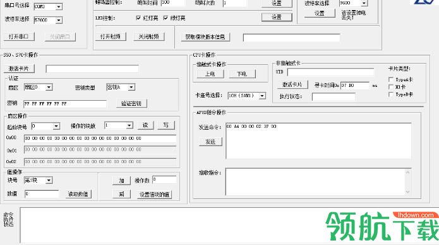Click the module version info text field
The width and height of the screenshot is (439, 245).
coord(291,38)
